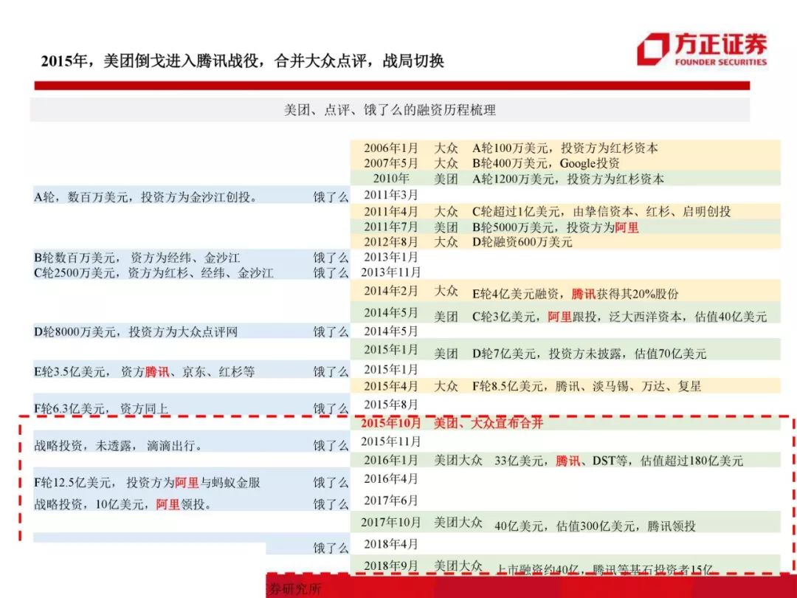
Task: Select the 2015年4月 大众 F轮8.5亿美元 row
Action: tap(565, 386)
